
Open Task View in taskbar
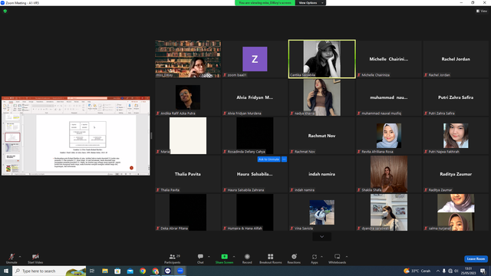click(92, 271)
